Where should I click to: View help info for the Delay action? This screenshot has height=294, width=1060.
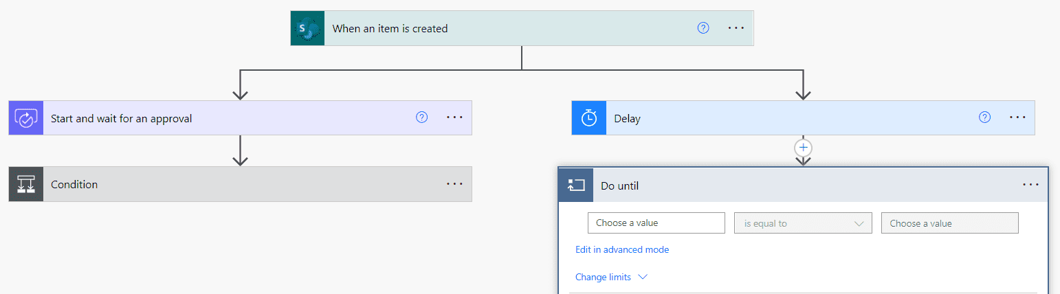coord(985,117)
